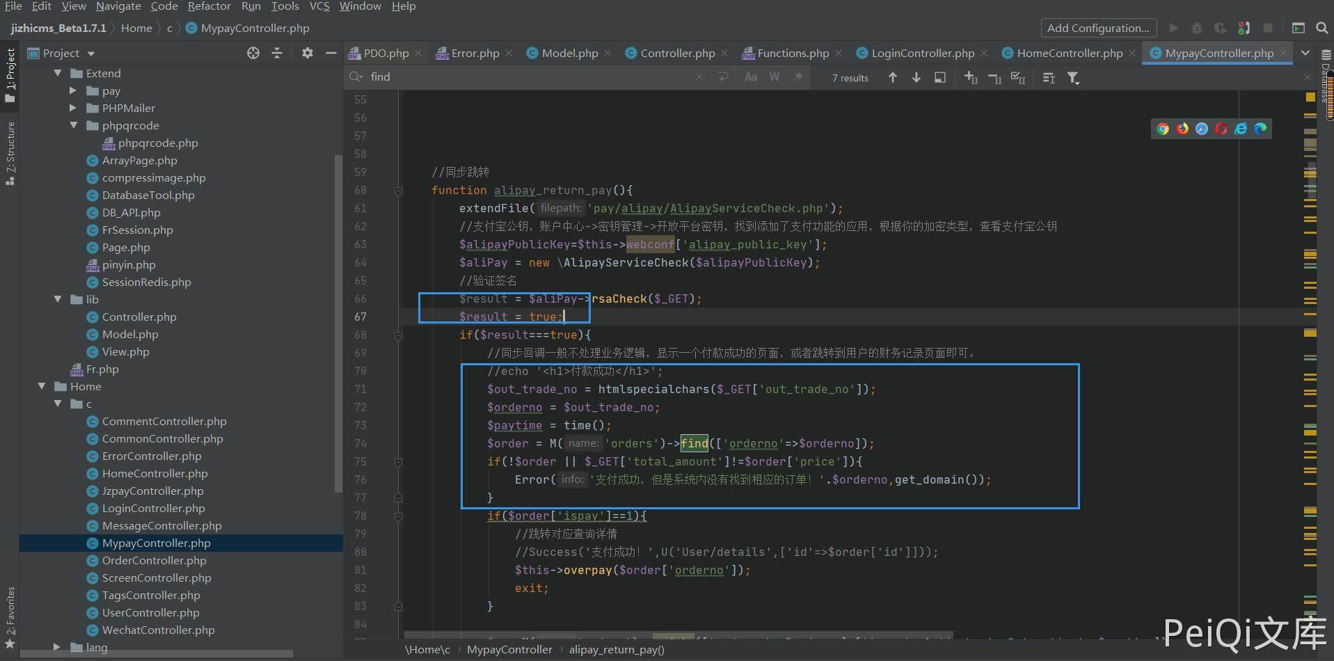Open Project view dropdown
This screenshot has height=661, width=1334.
point(91,54)
